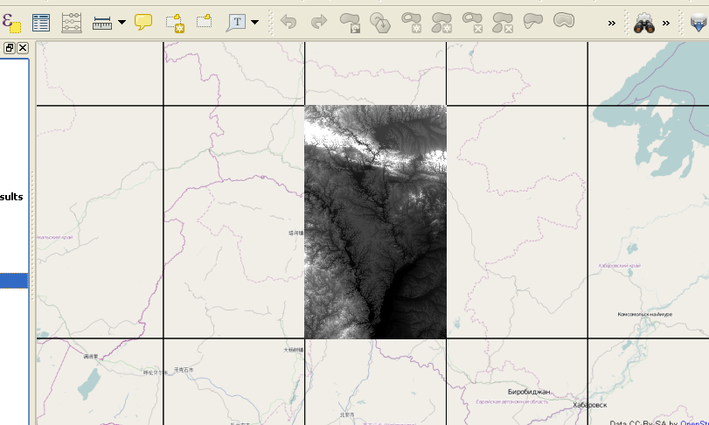Toggle Map Tips speech bubble
Image resolution: width=709 pixels, height=425 pixels.
(x=143, y=22)
